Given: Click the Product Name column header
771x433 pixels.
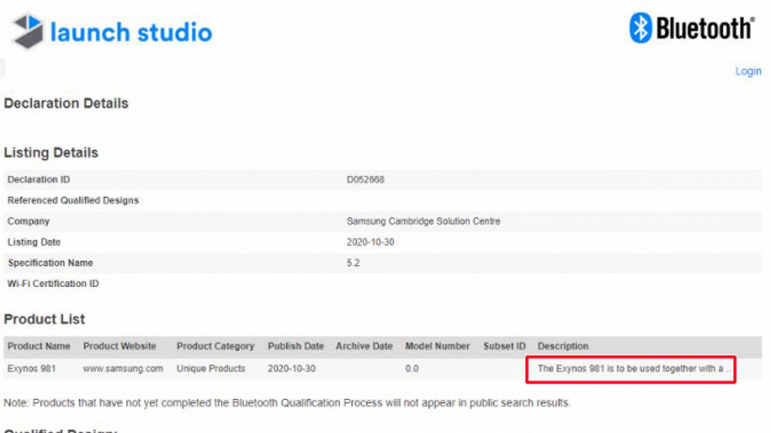Looking at the screenshot, I should pos(39,346).
